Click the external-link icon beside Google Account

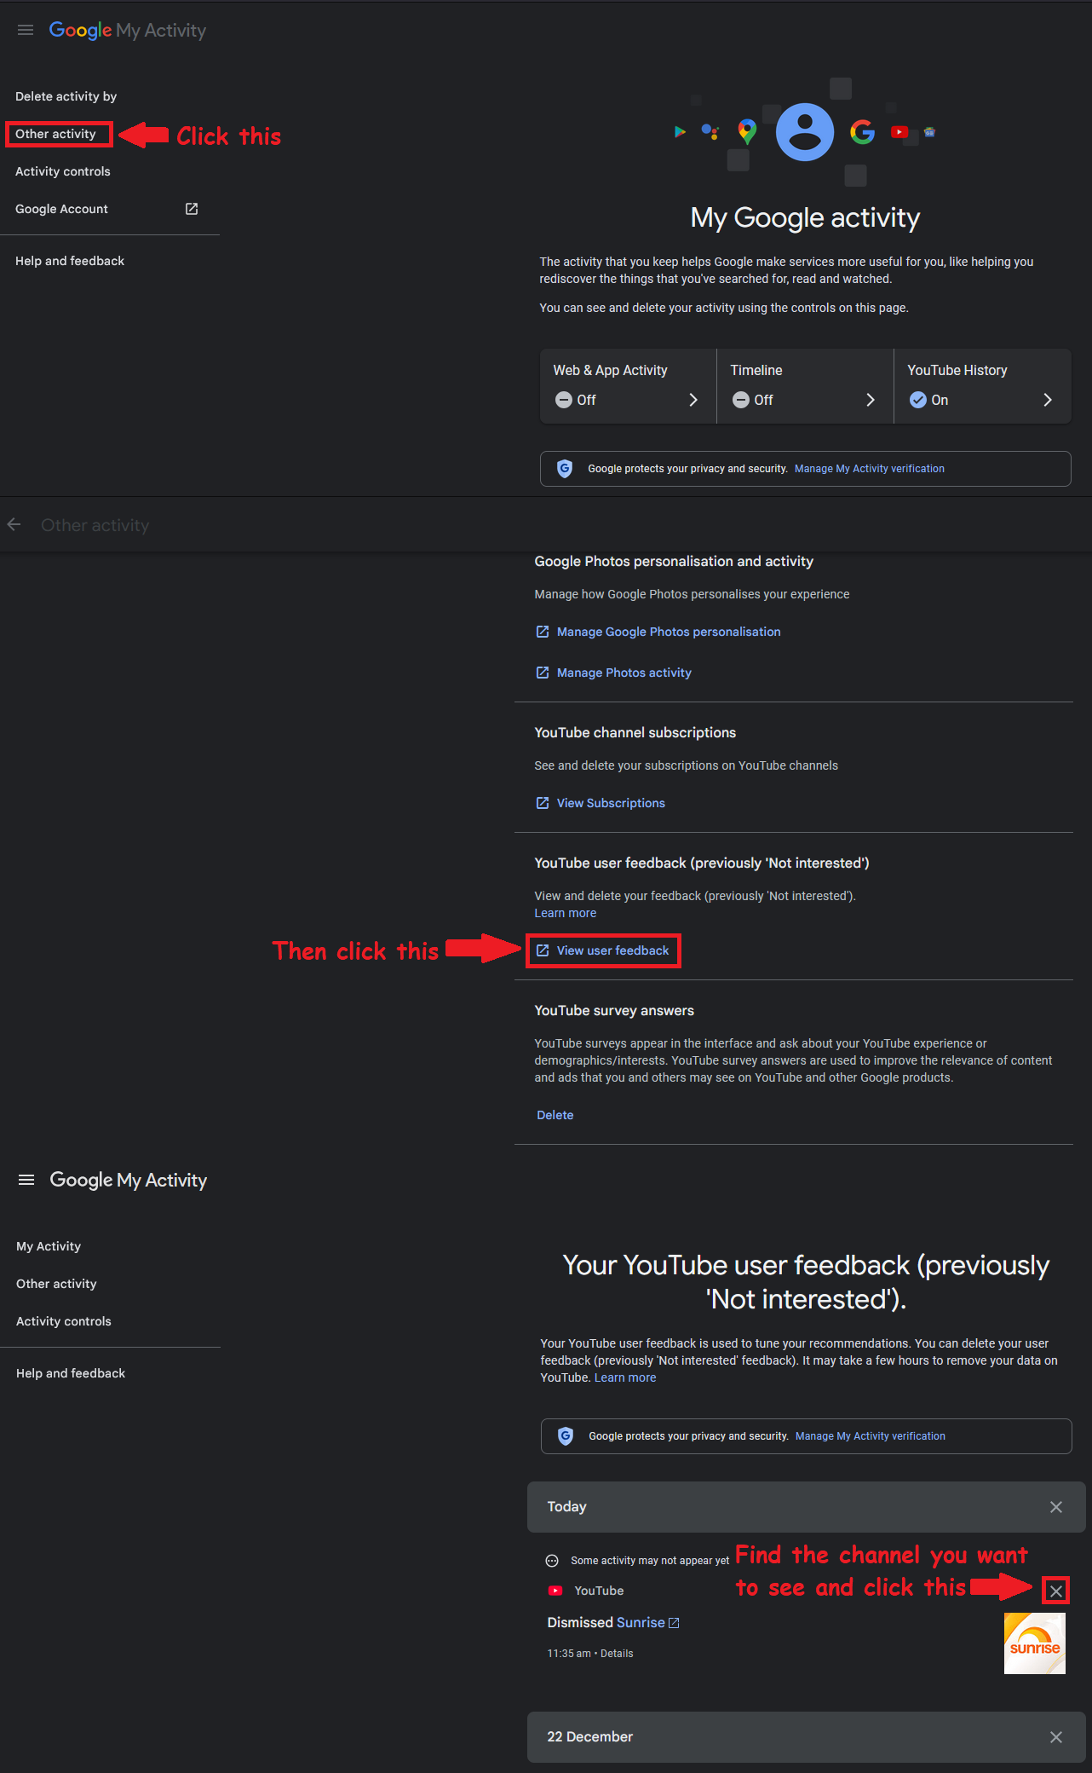click(192, 209)
